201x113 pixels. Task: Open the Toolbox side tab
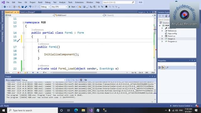2,27
